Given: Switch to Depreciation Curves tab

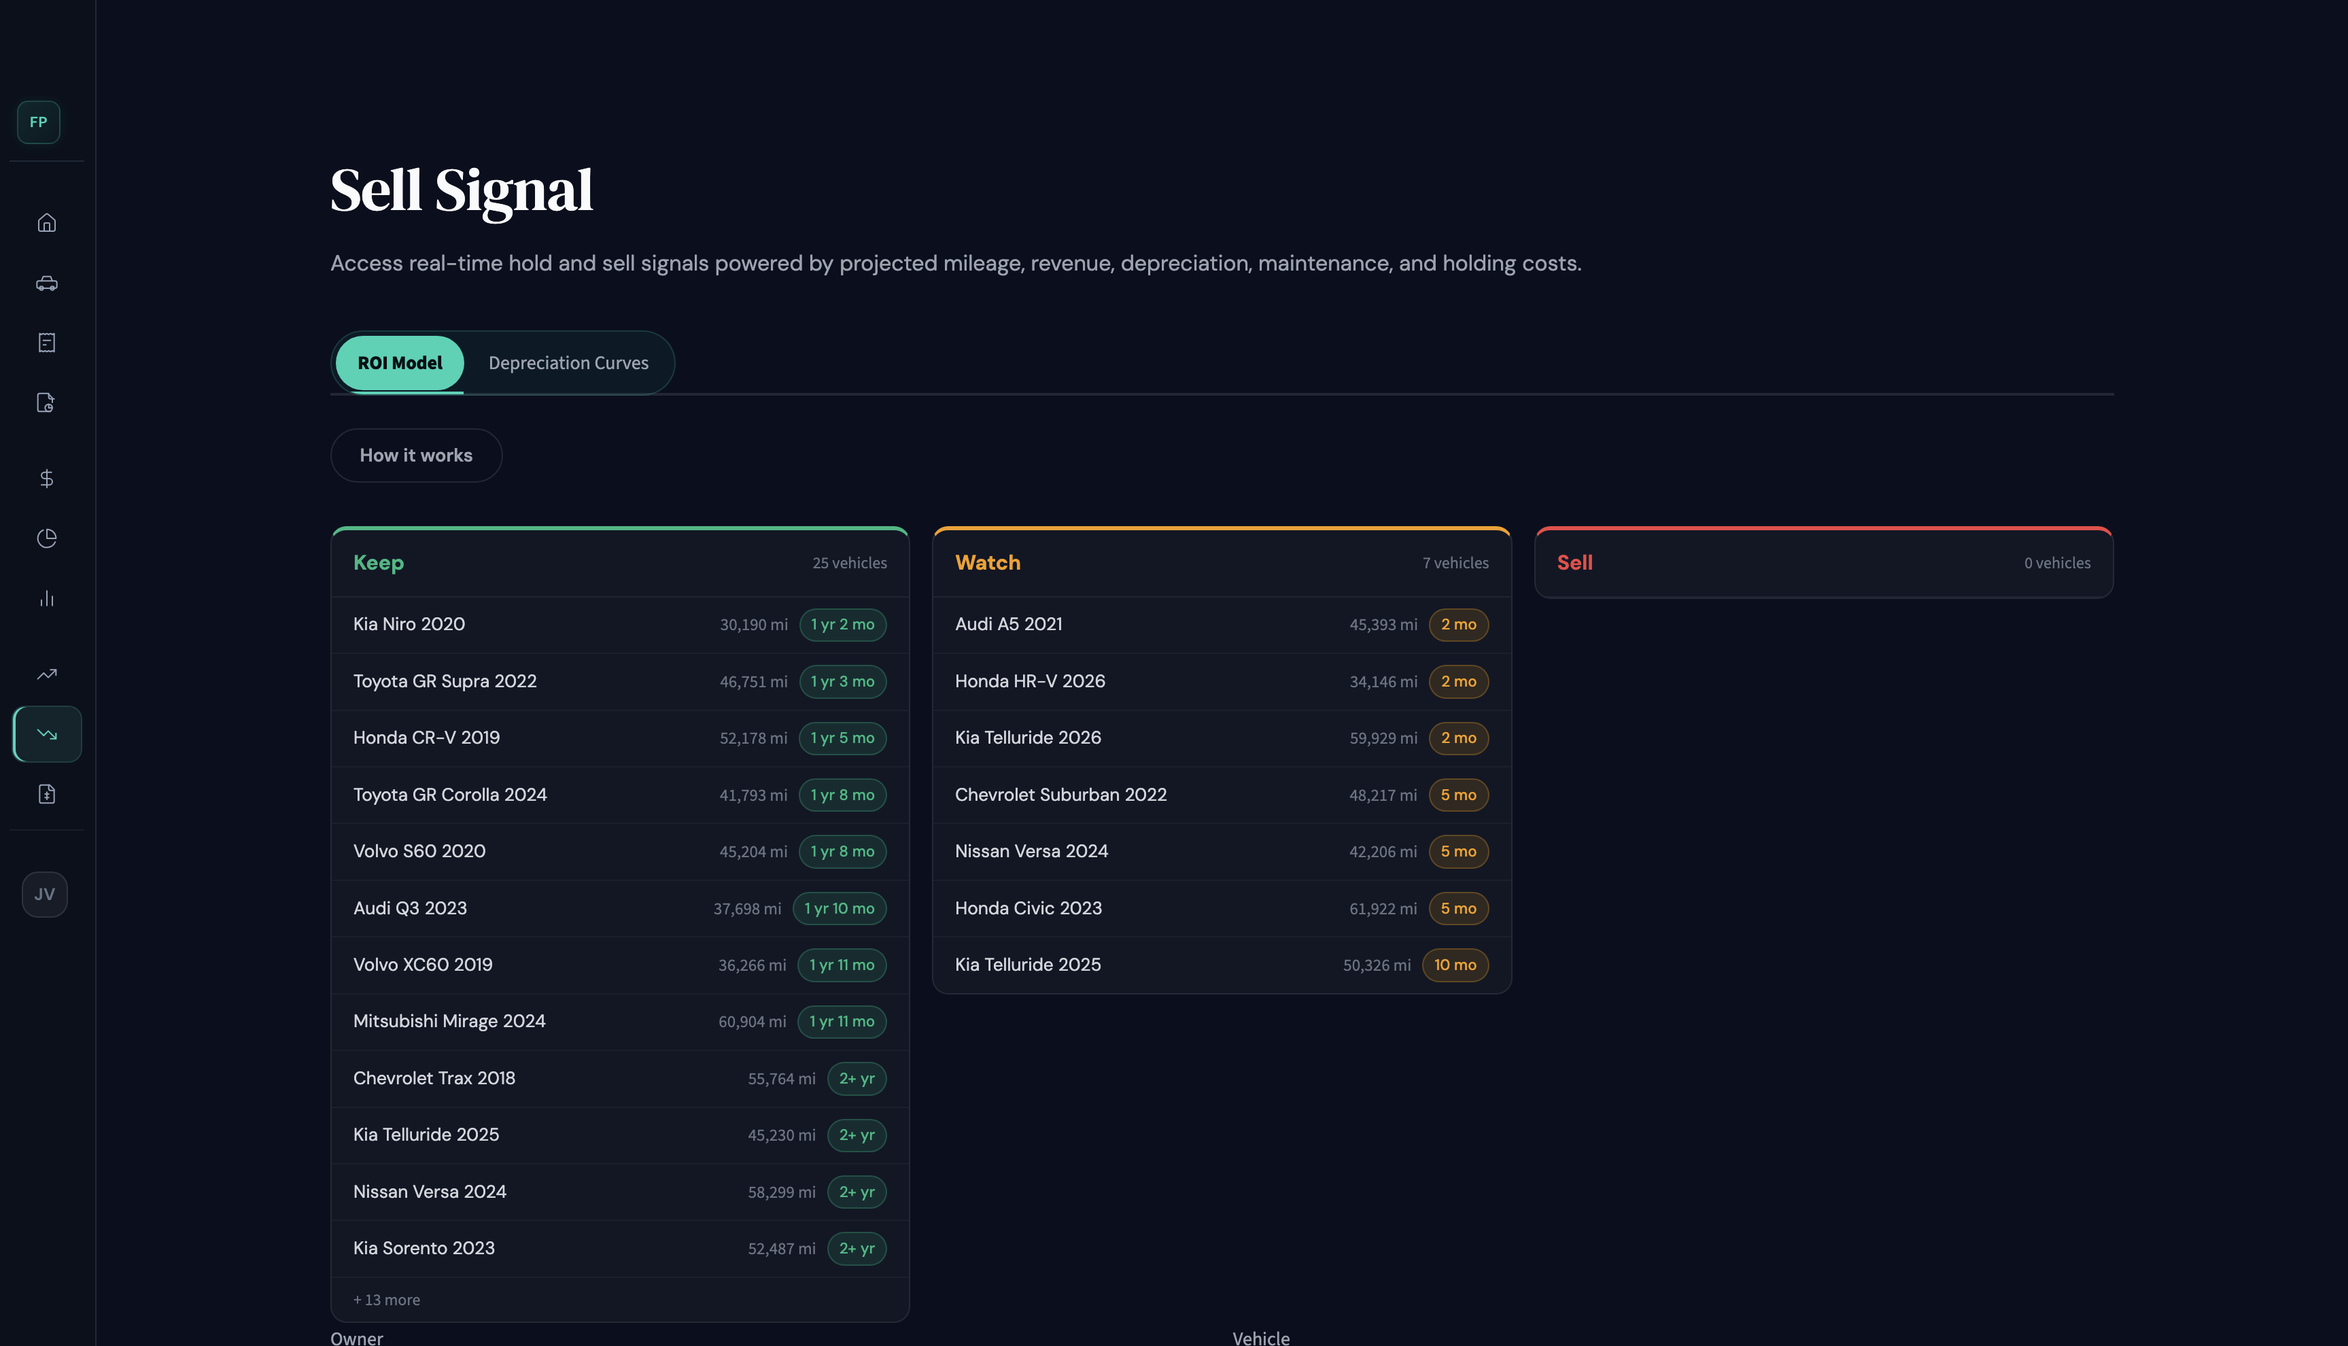Looking at the screenshot, I should pos(568,362).
